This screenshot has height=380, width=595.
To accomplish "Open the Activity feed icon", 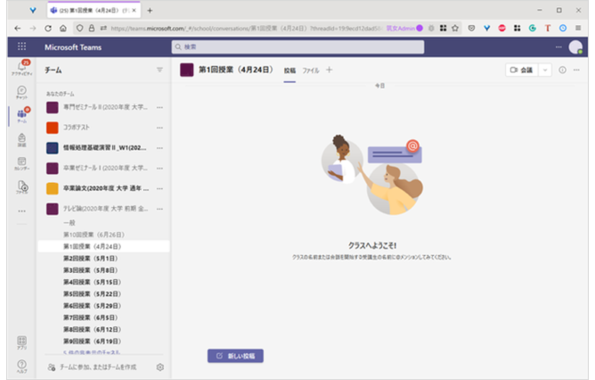I will pos(22,68).
